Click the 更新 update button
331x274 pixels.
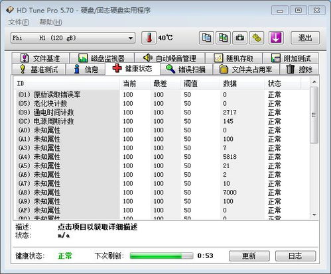pyautogui.click(x=249, y=256)
